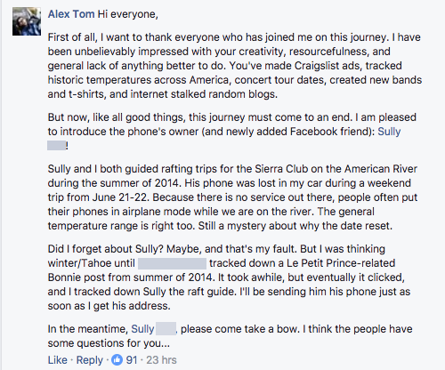Click the Alex Tom author name
The width and height of the screenshot is (445, 370).
(x=71, y=14)
